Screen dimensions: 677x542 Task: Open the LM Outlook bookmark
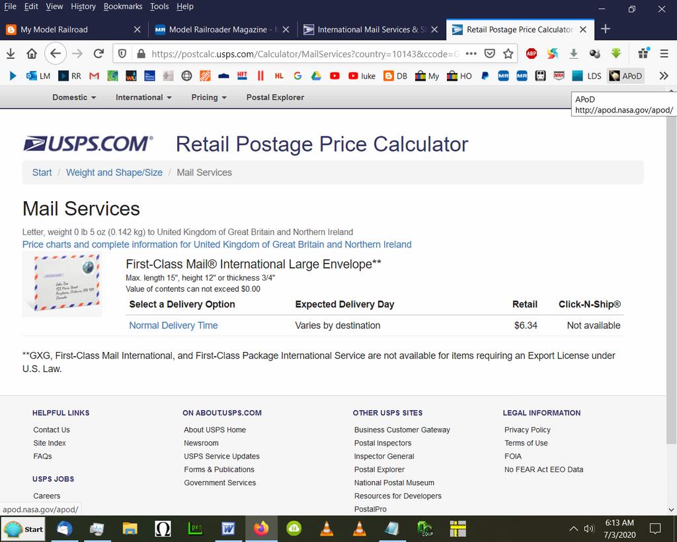[x=38, y=76]
